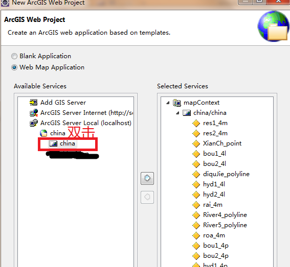
Task: Click the Add GIS Server icon
Action: [33, 102]
